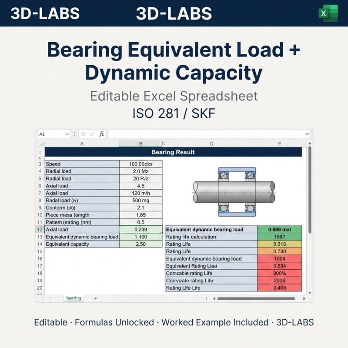Click the Equivalent capacity label cell

(82, 244)
